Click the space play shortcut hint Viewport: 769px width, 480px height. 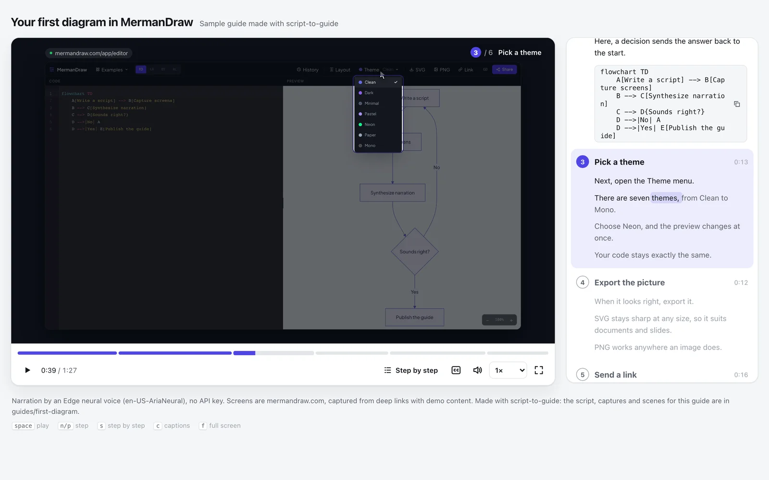[31, 426]
